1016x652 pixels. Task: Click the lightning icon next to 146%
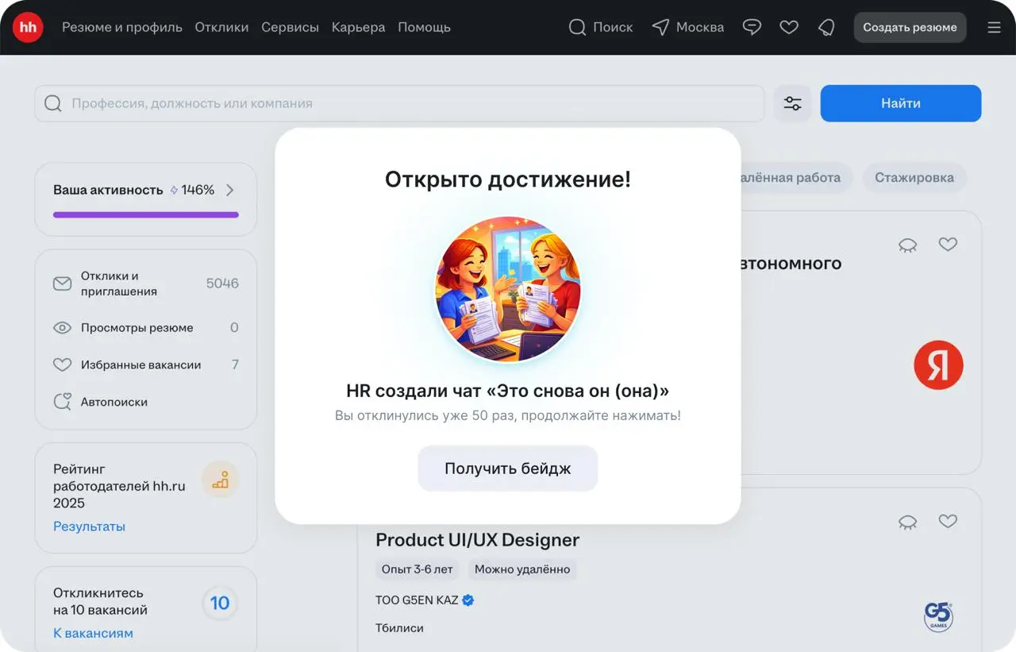coord(174,191)
